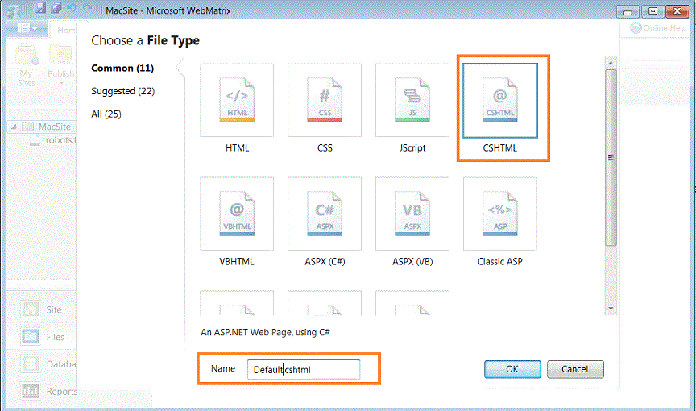Select the CSHTML file type icon
This screenshot has height=411, width=696.
[499, 100]
